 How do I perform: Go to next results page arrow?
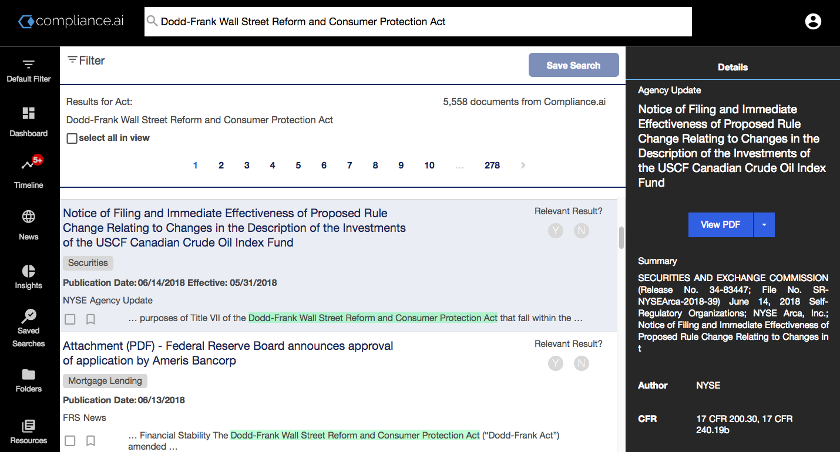(x=523, y=165)
